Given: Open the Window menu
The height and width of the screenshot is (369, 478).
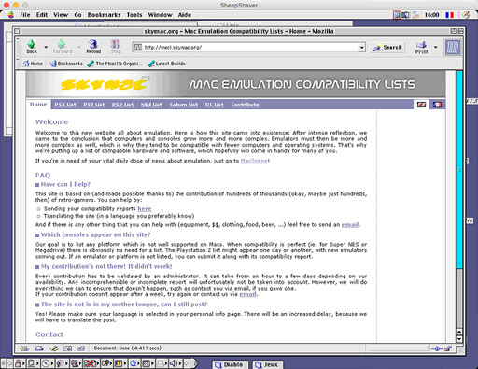Looking at the screenshot, I should (x=160, y=15).
